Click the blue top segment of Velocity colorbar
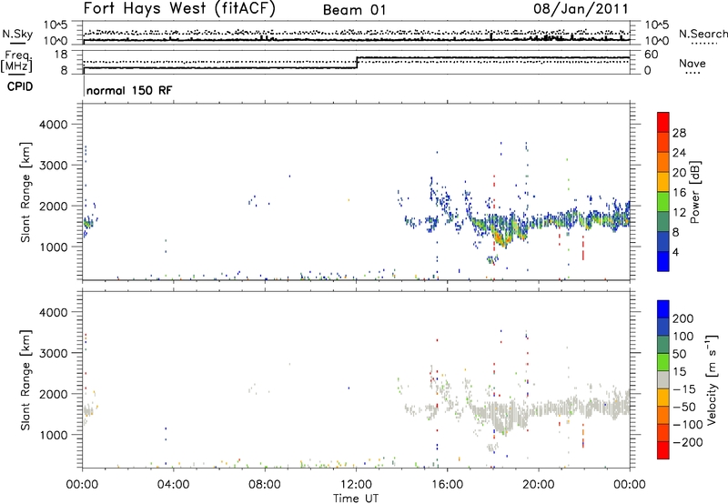This screenshot has width=728, height=504. click(663, 309)
